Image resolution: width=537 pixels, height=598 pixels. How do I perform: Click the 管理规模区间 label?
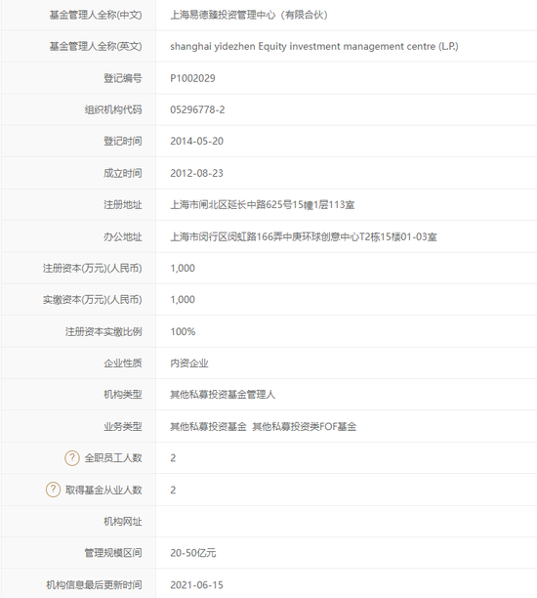pos(113,553)
